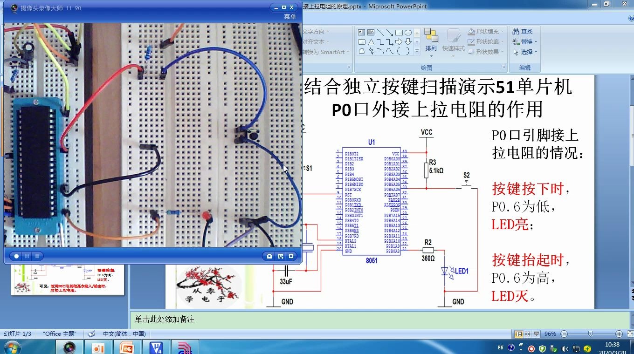Open the recorder settings gear
The height and width of the screenshot is (354, 634).
point(291,256)
